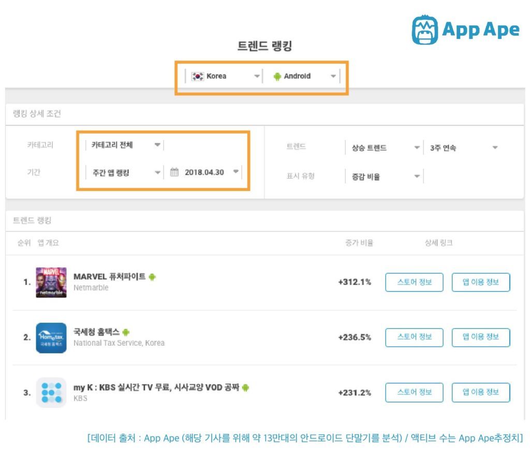Expand the 상승 트렌드 dropdown

click(384, 148)
